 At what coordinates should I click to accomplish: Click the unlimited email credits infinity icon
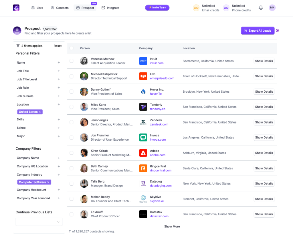point(196,8)
